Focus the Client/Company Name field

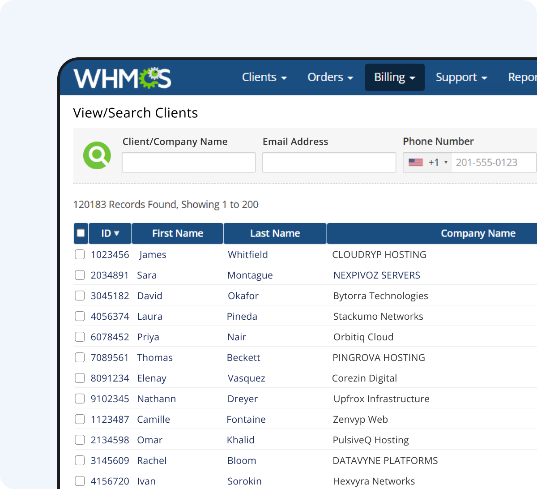tap(189, 162)
